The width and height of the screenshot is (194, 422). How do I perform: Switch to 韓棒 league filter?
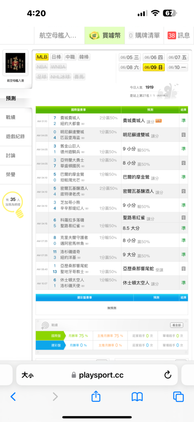(84, 57)
